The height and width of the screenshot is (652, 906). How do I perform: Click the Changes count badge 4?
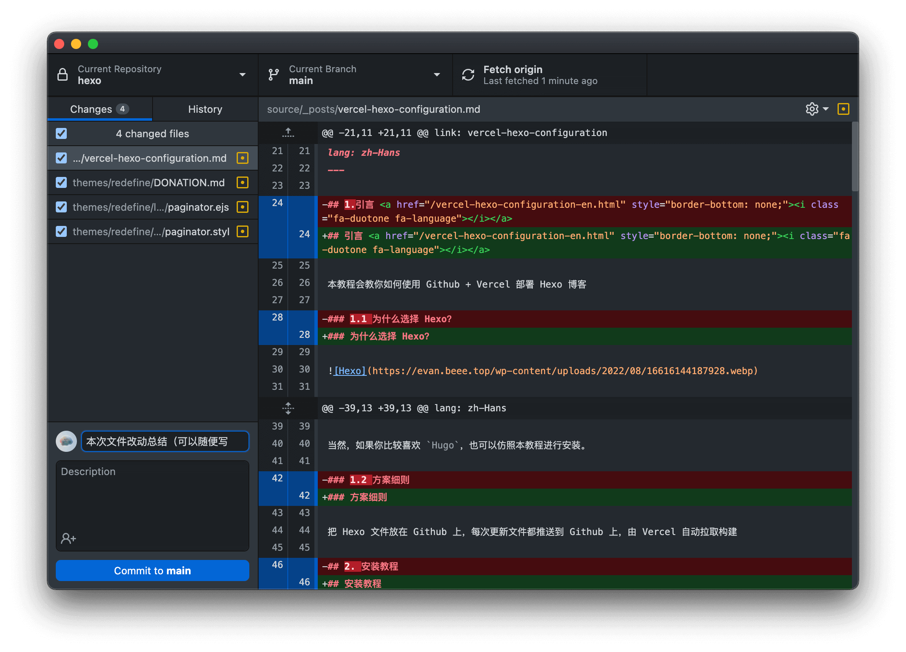click(x=122, y=109)
